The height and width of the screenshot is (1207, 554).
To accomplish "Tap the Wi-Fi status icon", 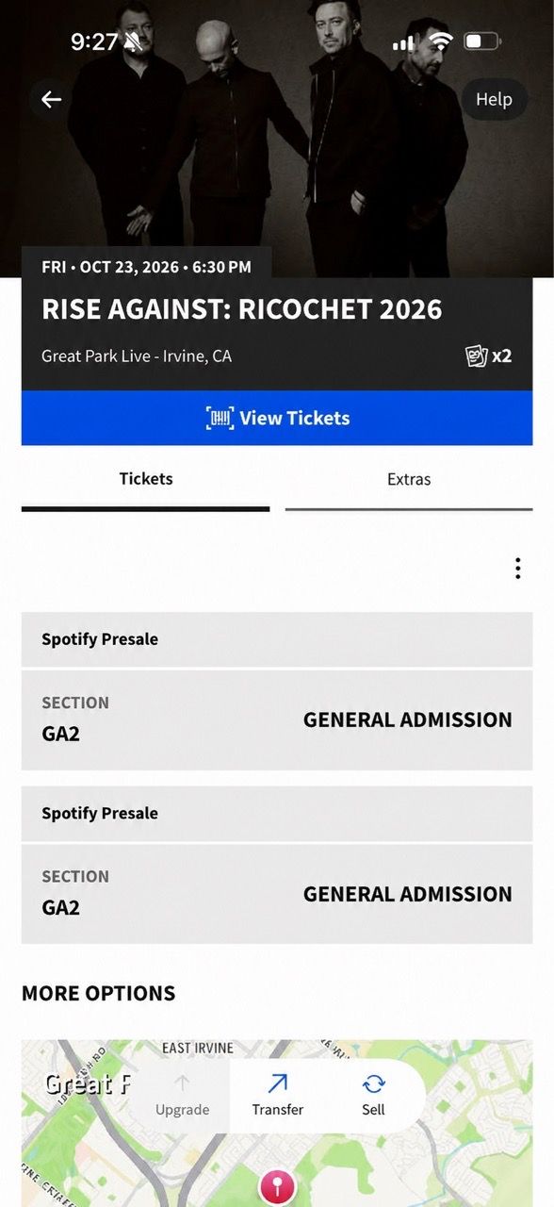I will click(x=439, y=41).
